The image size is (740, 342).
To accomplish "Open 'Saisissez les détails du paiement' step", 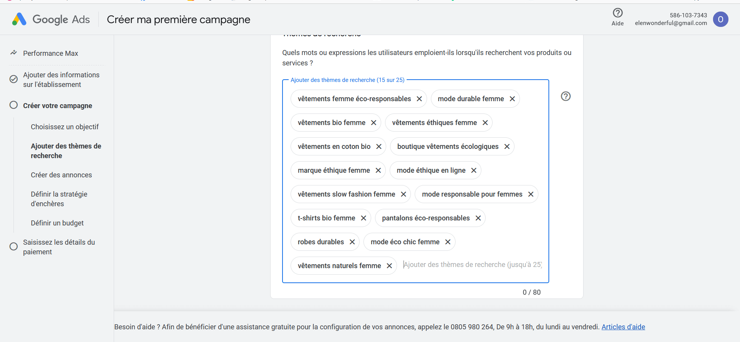I will [59, 247].
